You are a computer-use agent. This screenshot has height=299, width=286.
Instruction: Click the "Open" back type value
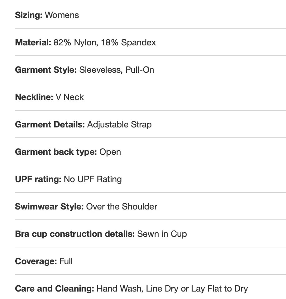pyautogui.click(x=110, y=152)
